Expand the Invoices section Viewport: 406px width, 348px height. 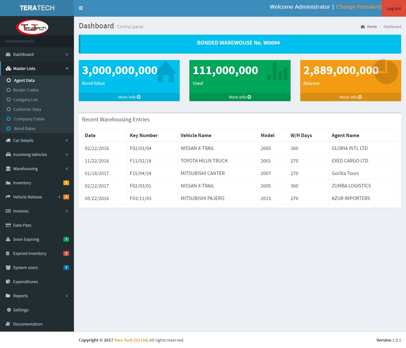pyautogui.click(x=67, y=211)
